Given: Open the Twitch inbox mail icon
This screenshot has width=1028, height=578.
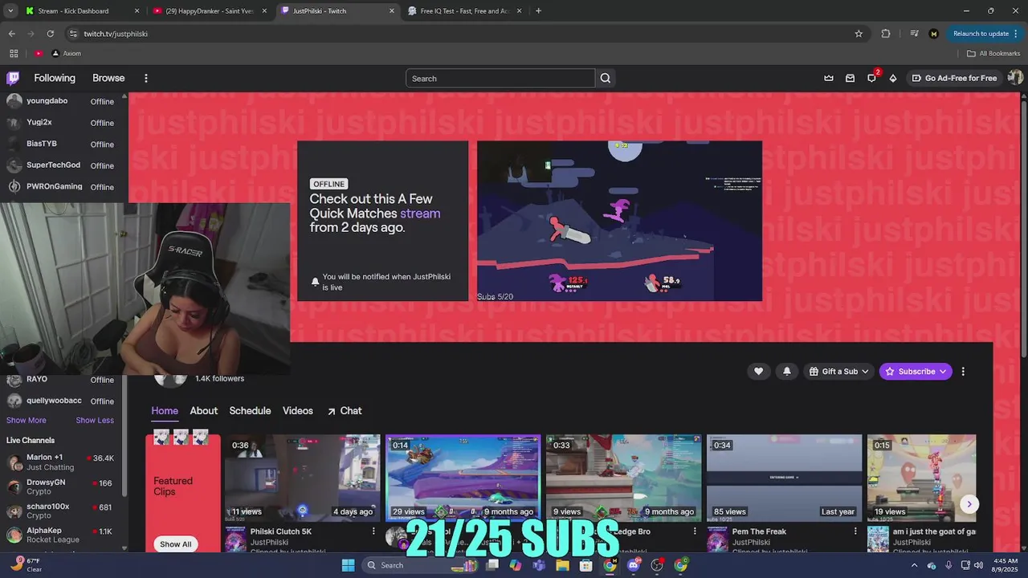Looking at the screenshot, I should click(850, 78).
